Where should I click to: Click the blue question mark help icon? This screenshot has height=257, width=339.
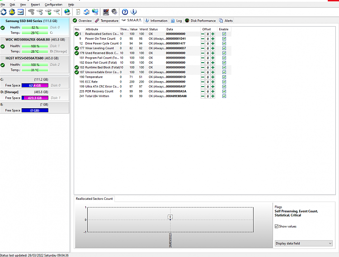[x=125, y=12]
